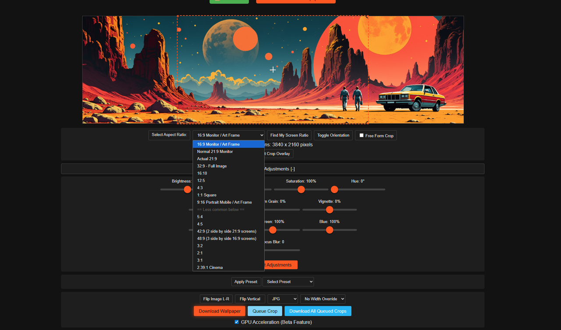Click the partially hidden Crop Overlay button

tap(279, 154)
